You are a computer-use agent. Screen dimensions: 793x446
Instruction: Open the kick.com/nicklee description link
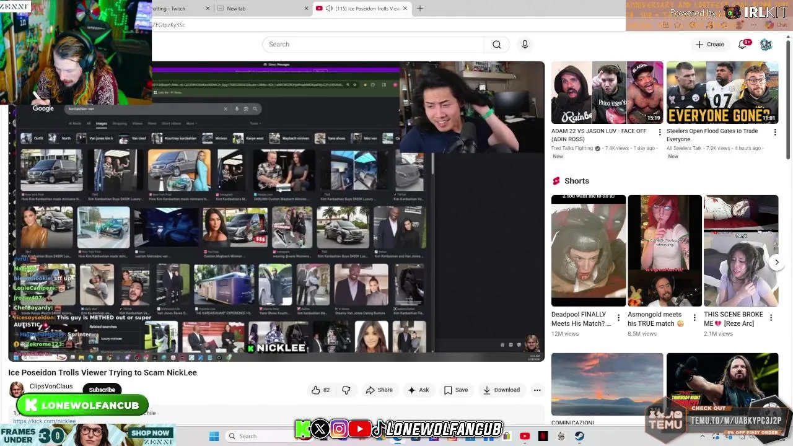click(x=45, y=421)
